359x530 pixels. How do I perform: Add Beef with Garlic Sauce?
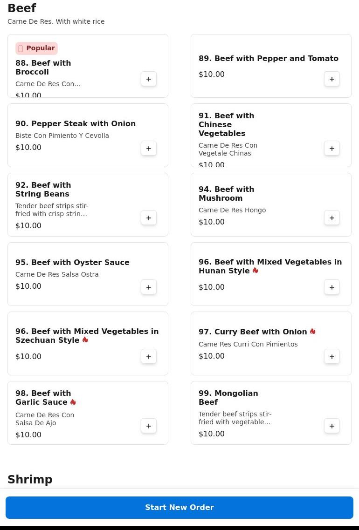149,426
